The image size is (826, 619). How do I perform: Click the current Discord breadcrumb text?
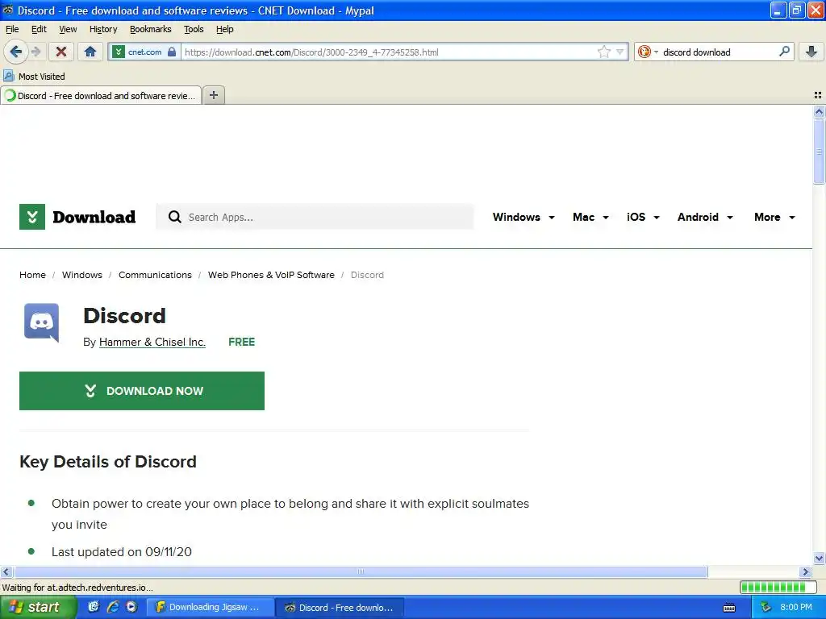pyautogui.click(x=367, y=275)
